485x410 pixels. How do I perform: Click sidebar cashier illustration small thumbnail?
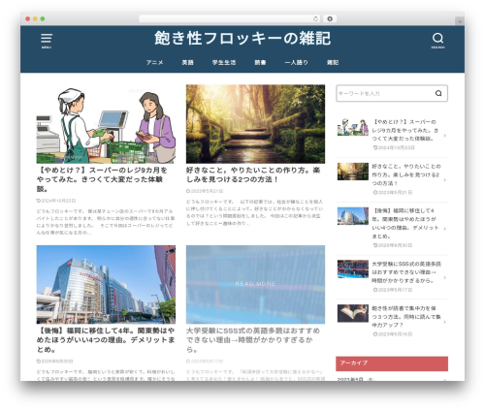pyautogui.click(x=353, y=127)
